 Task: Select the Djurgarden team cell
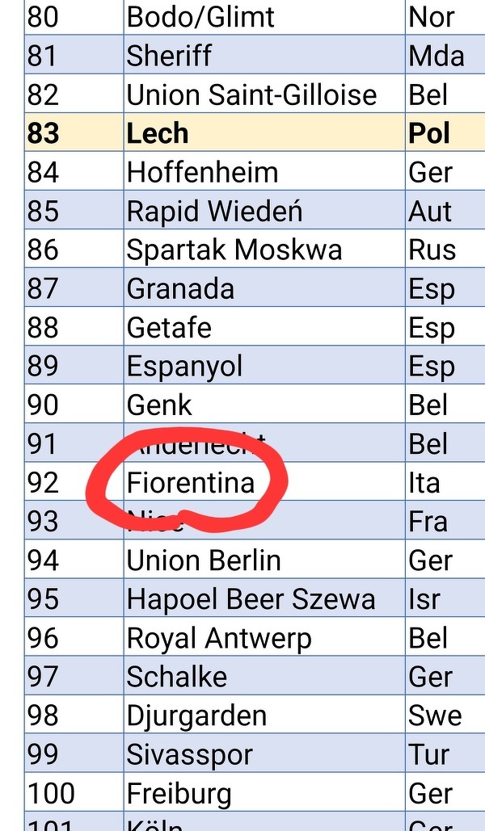[196, 716]
